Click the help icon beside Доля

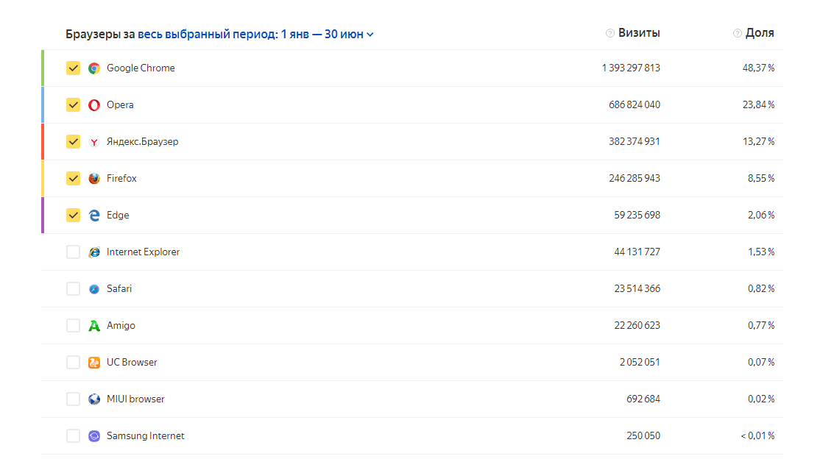(737, 33)
